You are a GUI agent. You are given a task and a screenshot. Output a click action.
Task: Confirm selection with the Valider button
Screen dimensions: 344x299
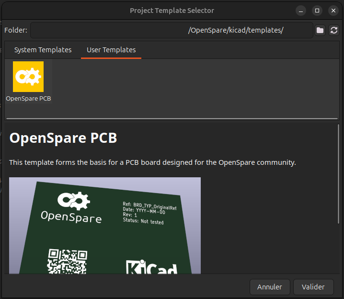(313, 287)
